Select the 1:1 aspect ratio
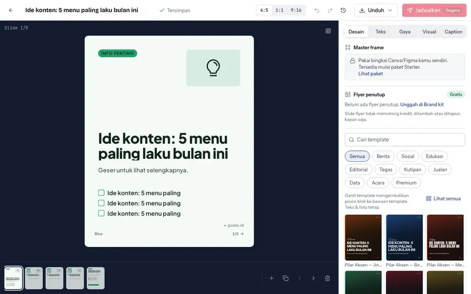 click(x=279, y=10)
